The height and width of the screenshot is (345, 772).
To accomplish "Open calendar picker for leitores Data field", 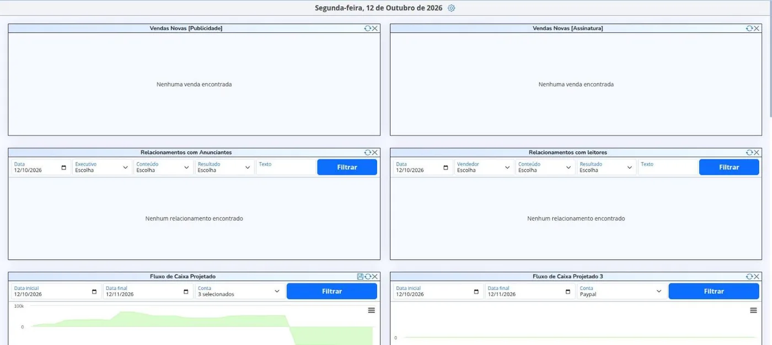I will point(446,168).
